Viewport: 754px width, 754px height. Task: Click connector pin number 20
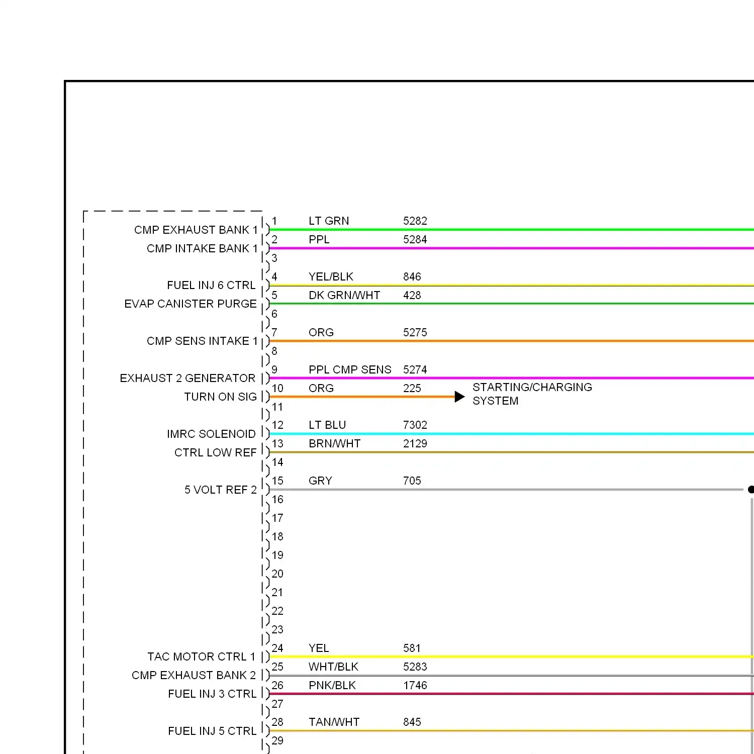(277, 574)
